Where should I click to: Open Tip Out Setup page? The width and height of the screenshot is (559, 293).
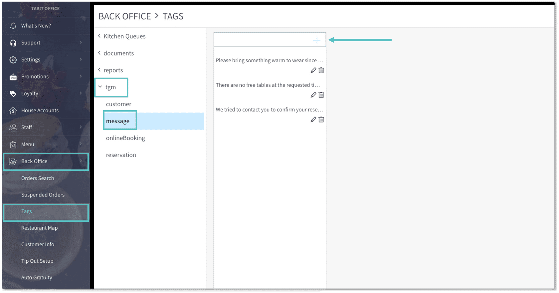tap(37, 261)
